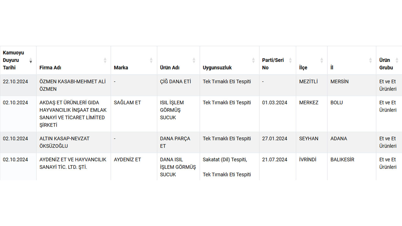The width and height of the screenshot is (402, 226).
Task: Select the MERSİN province cell
Action: pos(339,82)
